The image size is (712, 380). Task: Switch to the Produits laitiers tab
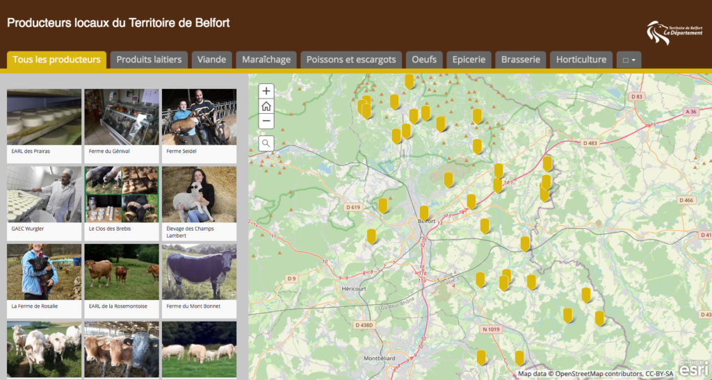tap(149, 60)
